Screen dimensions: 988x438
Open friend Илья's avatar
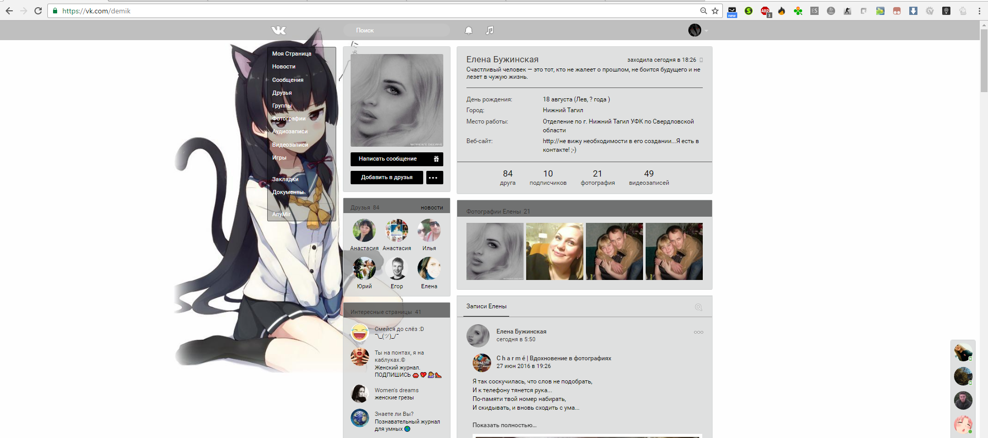pyautogui.click(x=429, y=230)
